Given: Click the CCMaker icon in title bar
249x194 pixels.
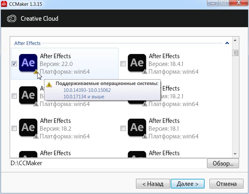Looking at the screenshot, I should 5,4.
